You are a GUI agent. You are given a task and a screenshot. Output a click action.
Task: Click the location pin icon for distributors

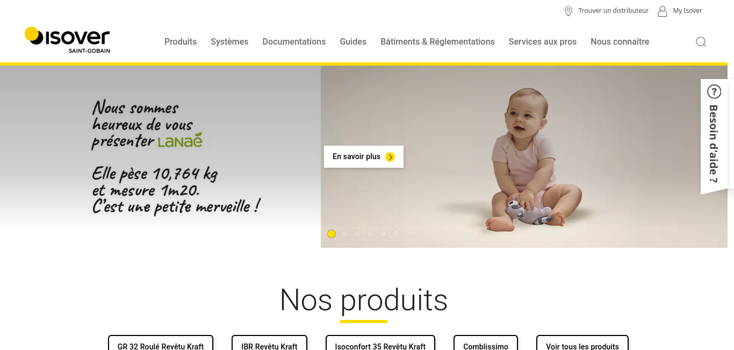[x=569, y=11]
